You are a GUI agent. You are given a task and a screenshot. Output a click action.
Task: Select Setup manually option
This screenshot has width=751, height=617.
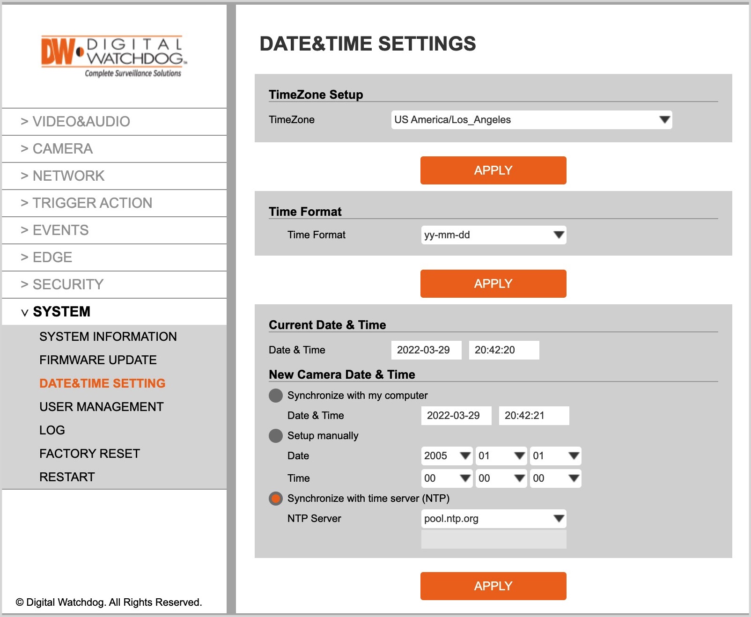[276, 436]
